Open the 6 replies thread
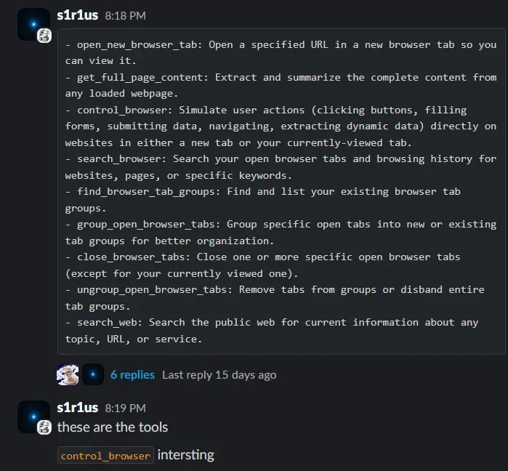508x471 pixels. pos(132,375)
